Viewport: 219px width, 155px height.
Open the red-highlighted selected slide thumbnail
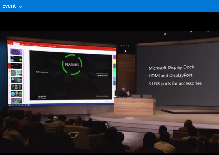(16, 66)
